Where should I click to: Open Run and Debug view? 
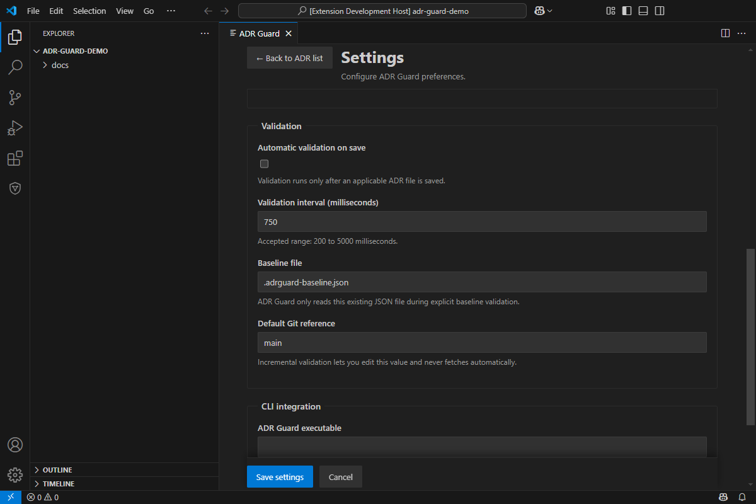[x=15, y=128]
